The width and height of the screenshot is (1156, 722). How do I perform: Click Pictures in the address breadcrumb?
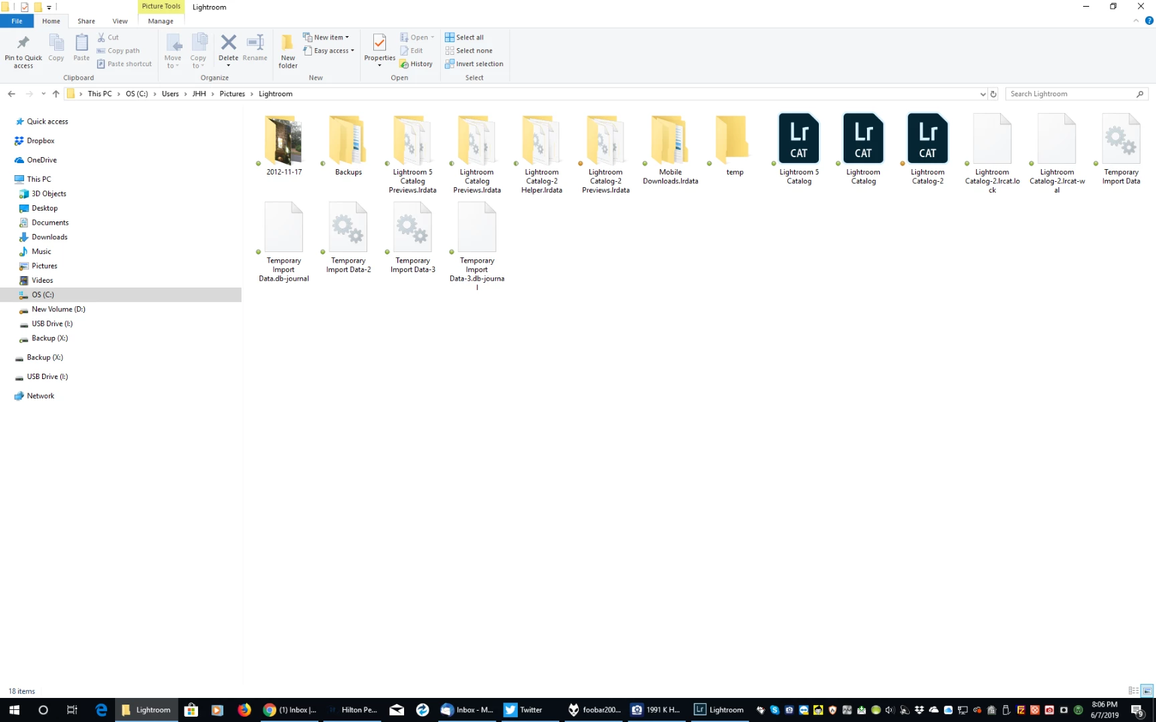[x=232, y=94]
